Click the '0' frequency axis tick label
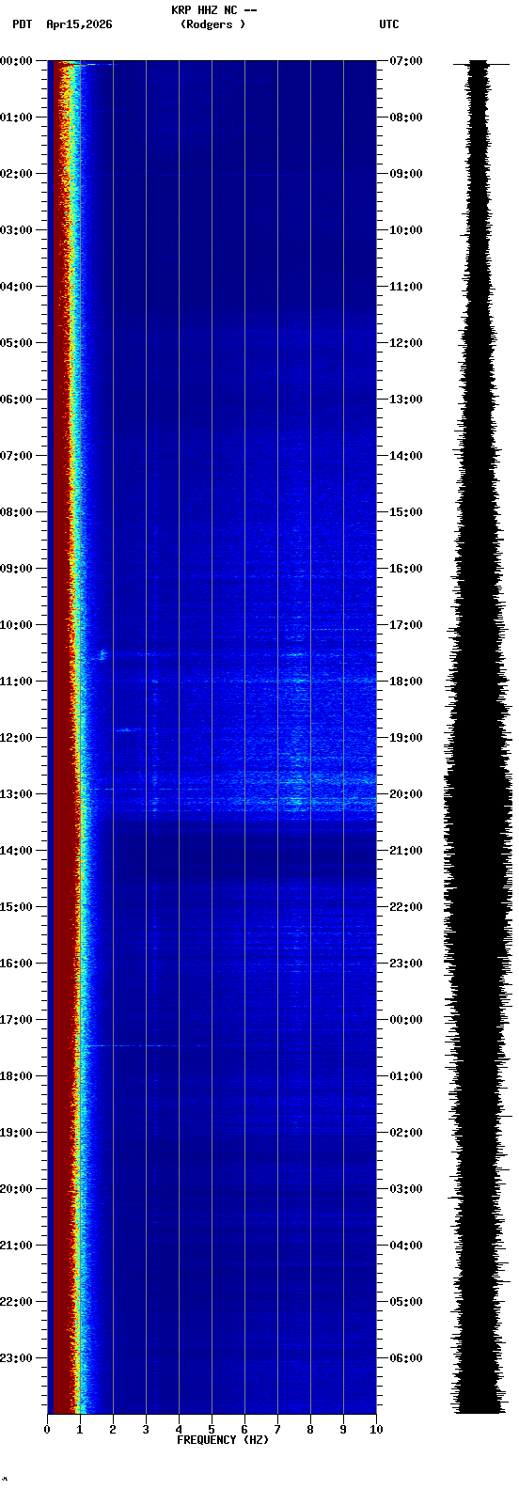 [47, 1430]
